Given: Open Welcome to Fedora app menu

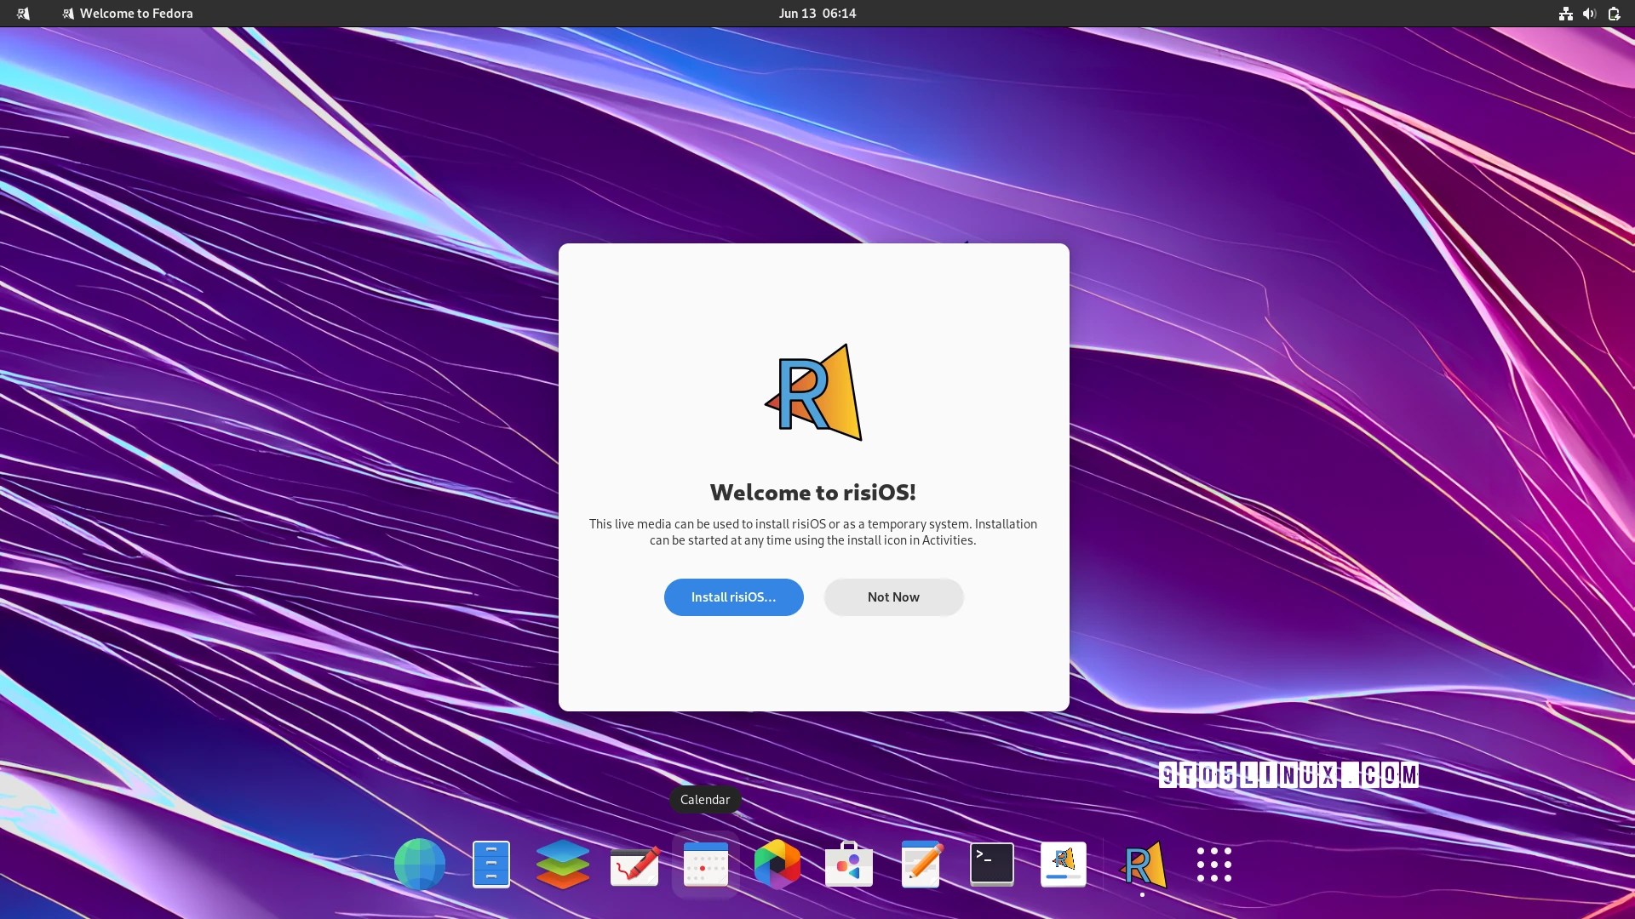Looking at the screenshot, I should click(x=128, y=14).
